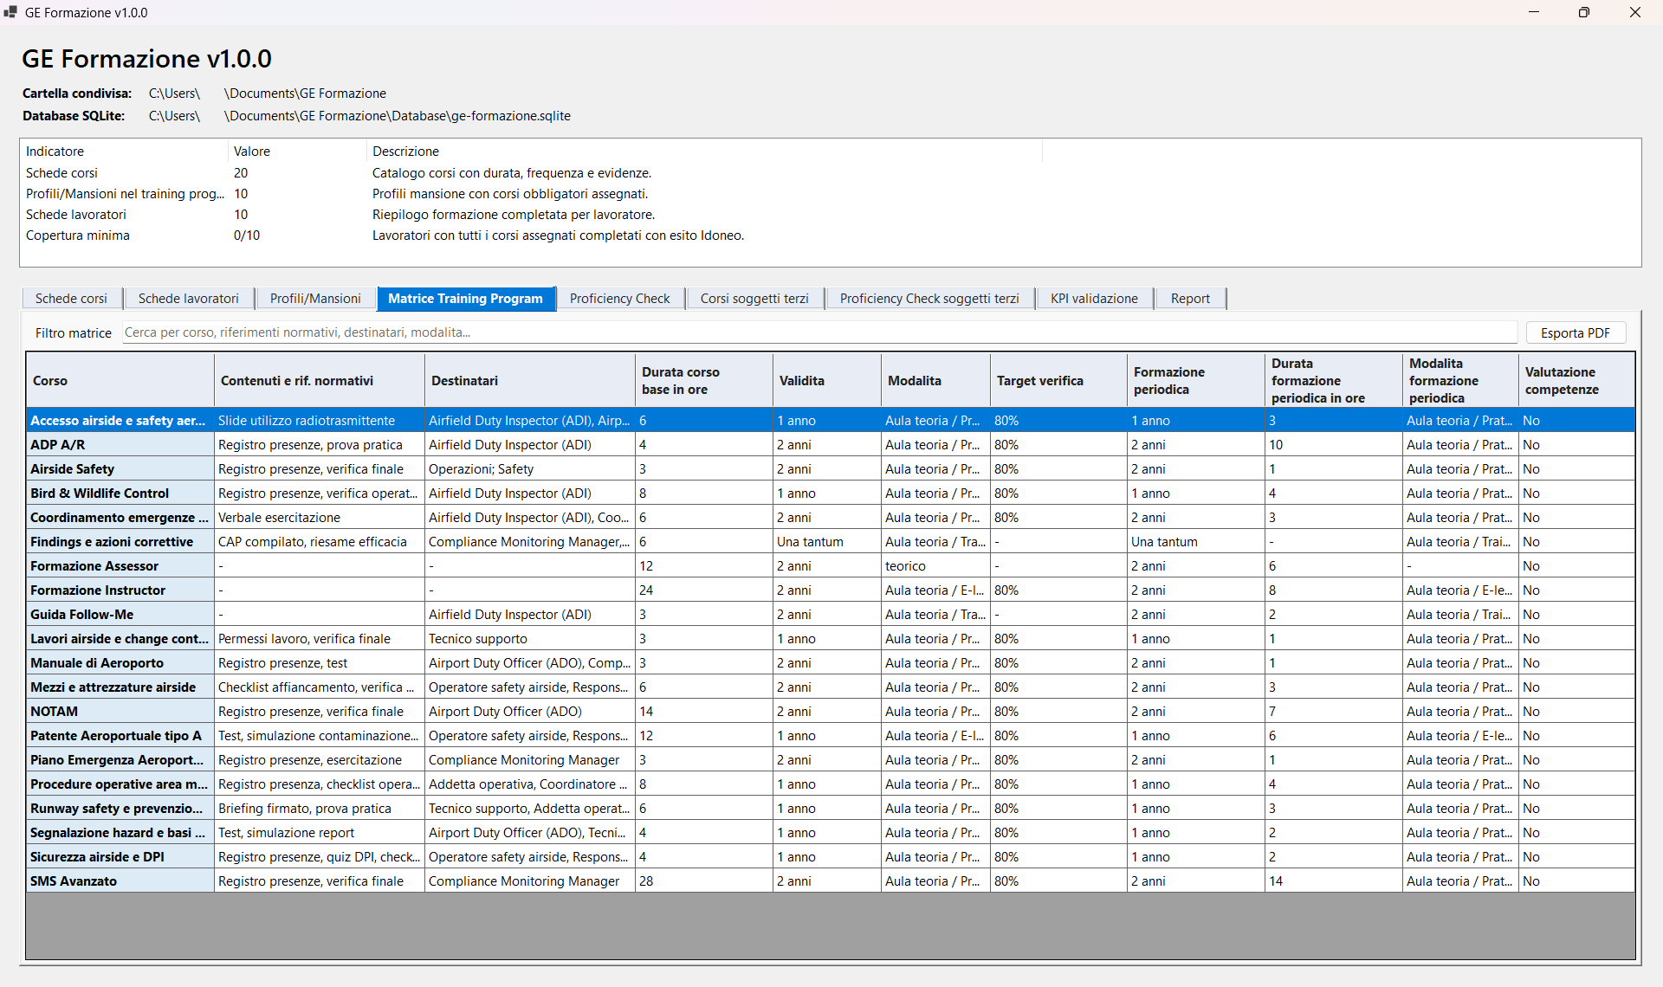The width and height of the screenshot is (1663, 987).
Task: Switch to the Schede corsi tab
Action: [71, 299]
